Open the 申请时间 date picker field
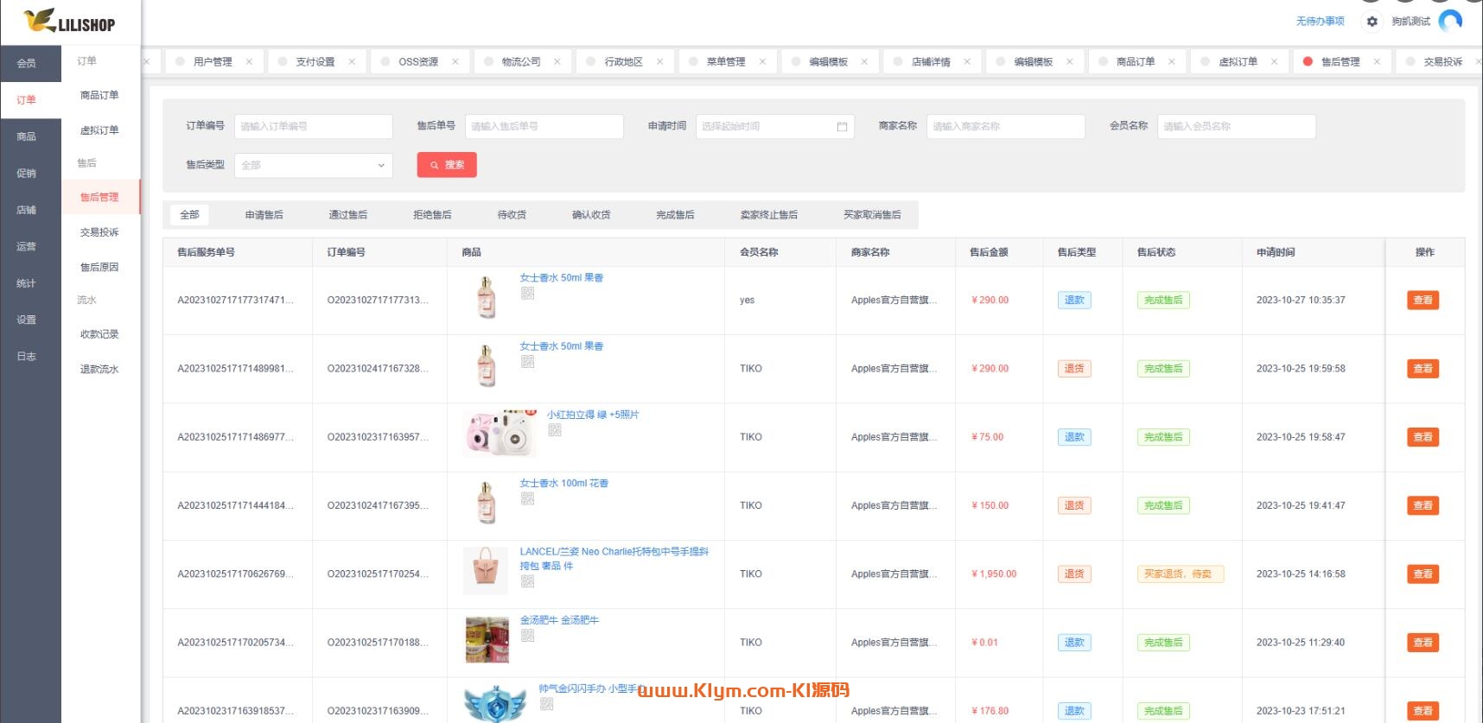This screenshot has width=1483, height=723. click(775, 127)
